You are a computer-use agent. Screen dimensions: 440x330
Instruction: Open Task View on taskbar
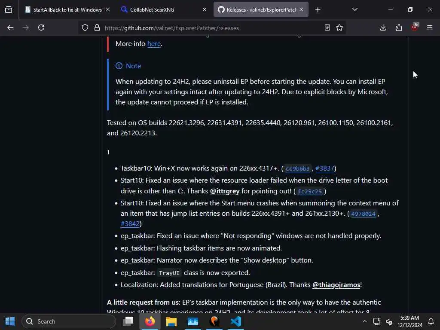tap(128, 321)
